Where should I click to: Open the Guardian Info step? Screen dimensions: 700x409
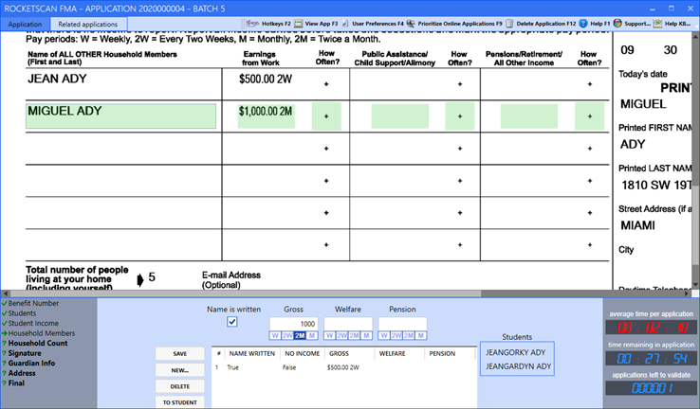coord(31,364)
